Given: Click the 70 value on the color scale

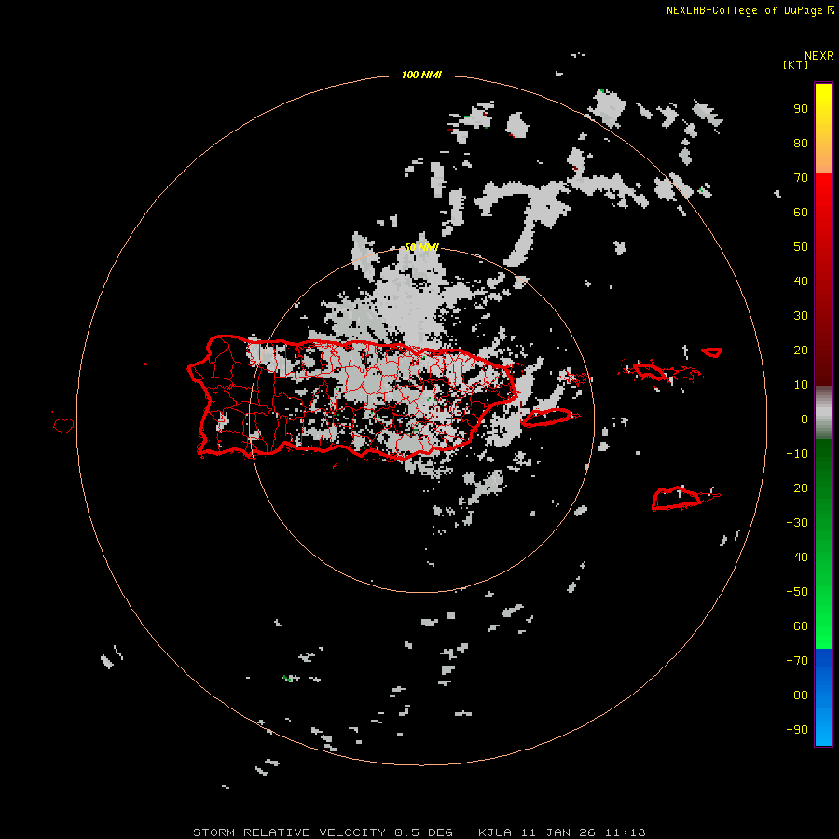Looking at the screenshot, I should click(801, 178).
